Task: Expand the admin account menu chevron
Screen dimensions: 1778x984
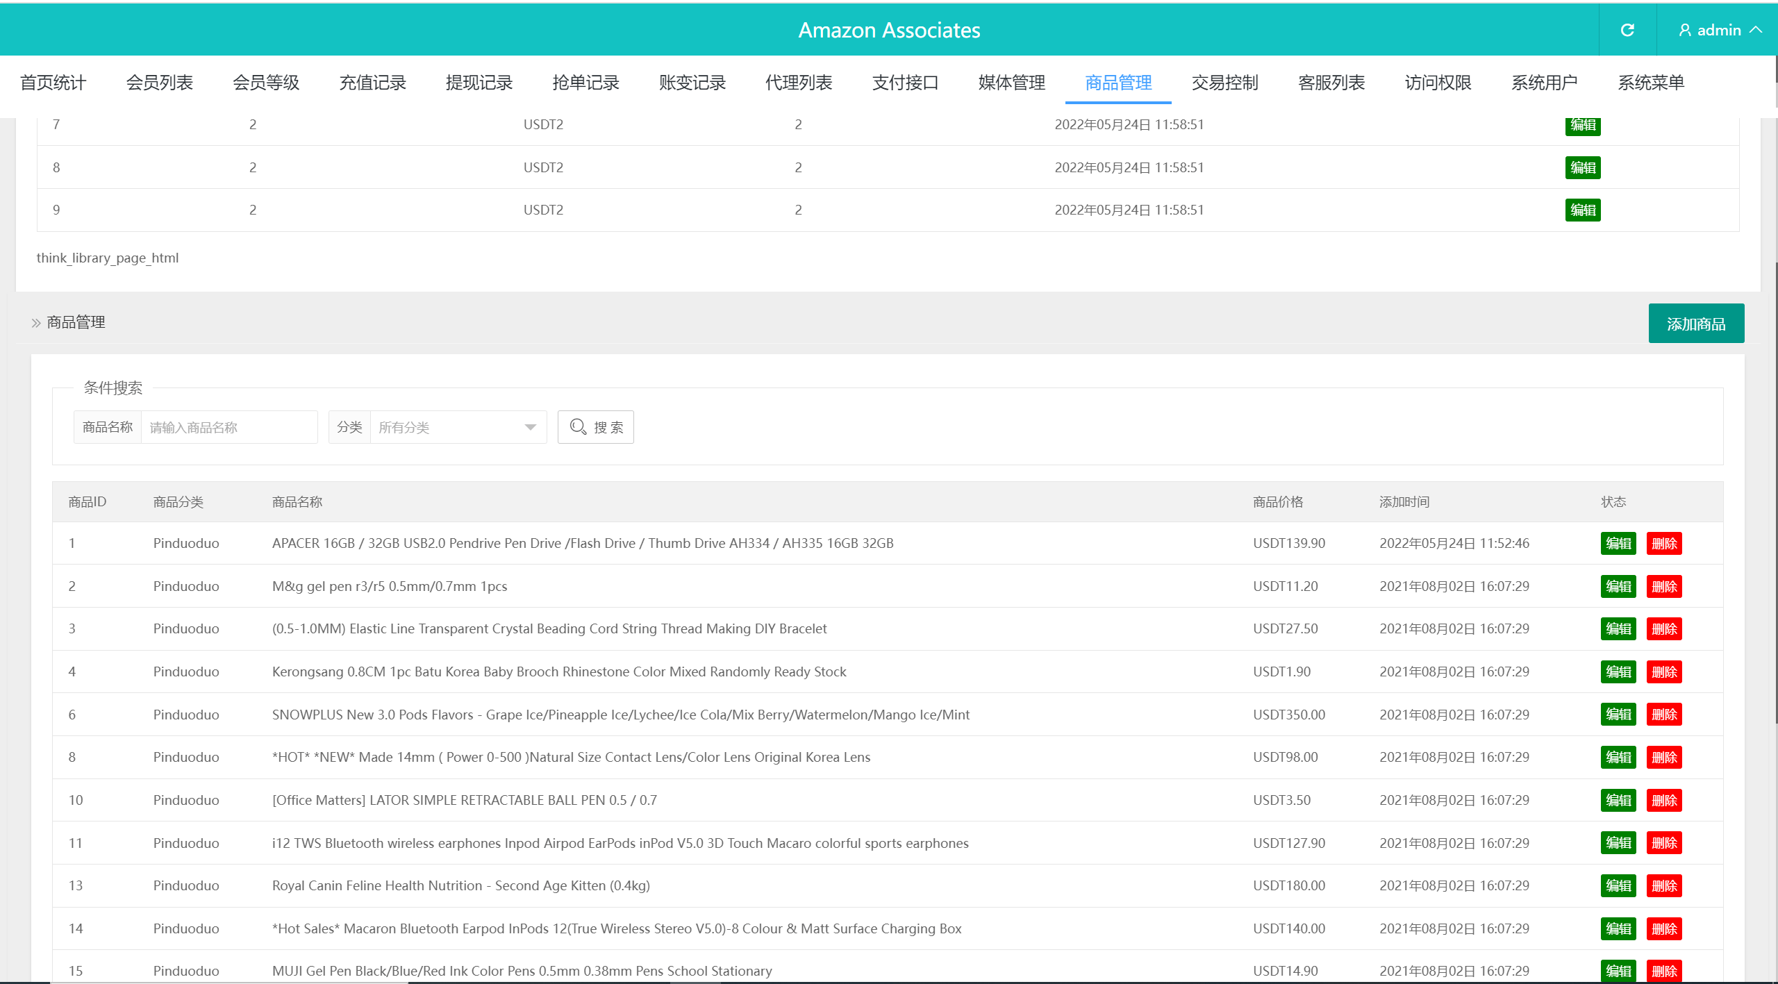Action: pyautogui.click(x=1756, y=30)
